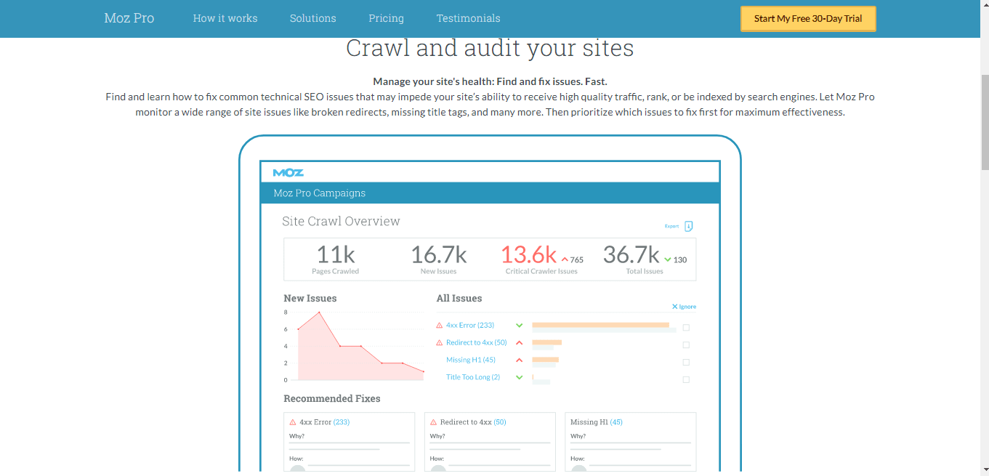The image size is (989, 476).
Task: Click the 4xx Error (233) recommended fix card title
Action: click(325, 422)
